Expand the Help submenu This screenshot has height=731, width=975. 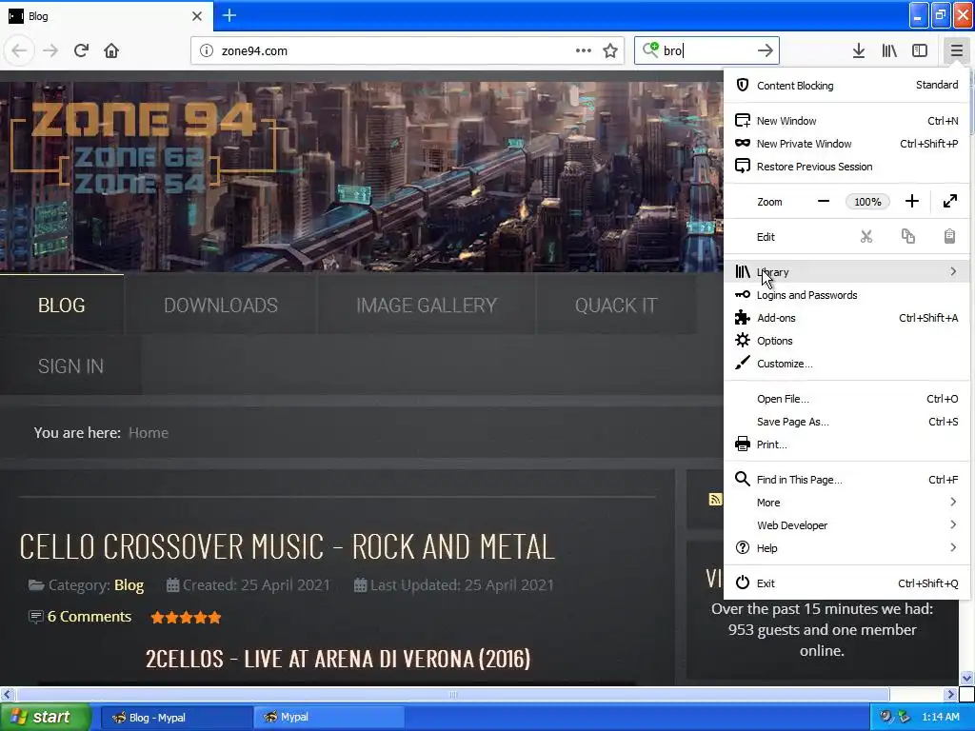click(846, 548)
